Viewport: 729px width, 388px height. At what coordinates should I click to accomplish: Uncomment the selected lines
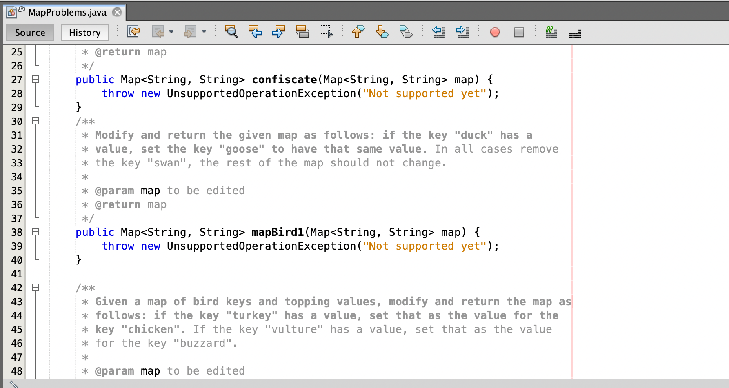pos(575,33)
